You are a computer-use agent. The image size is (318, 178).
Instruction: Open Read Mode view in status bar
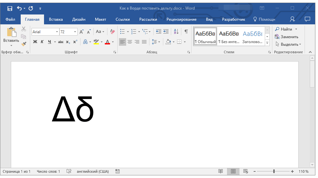point(221,171)
